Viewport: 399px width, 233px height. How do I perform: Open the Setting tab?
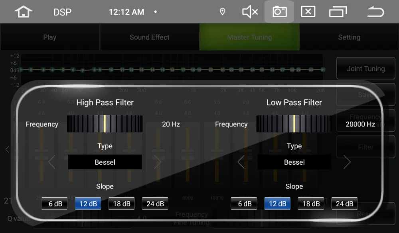point(349,37)
